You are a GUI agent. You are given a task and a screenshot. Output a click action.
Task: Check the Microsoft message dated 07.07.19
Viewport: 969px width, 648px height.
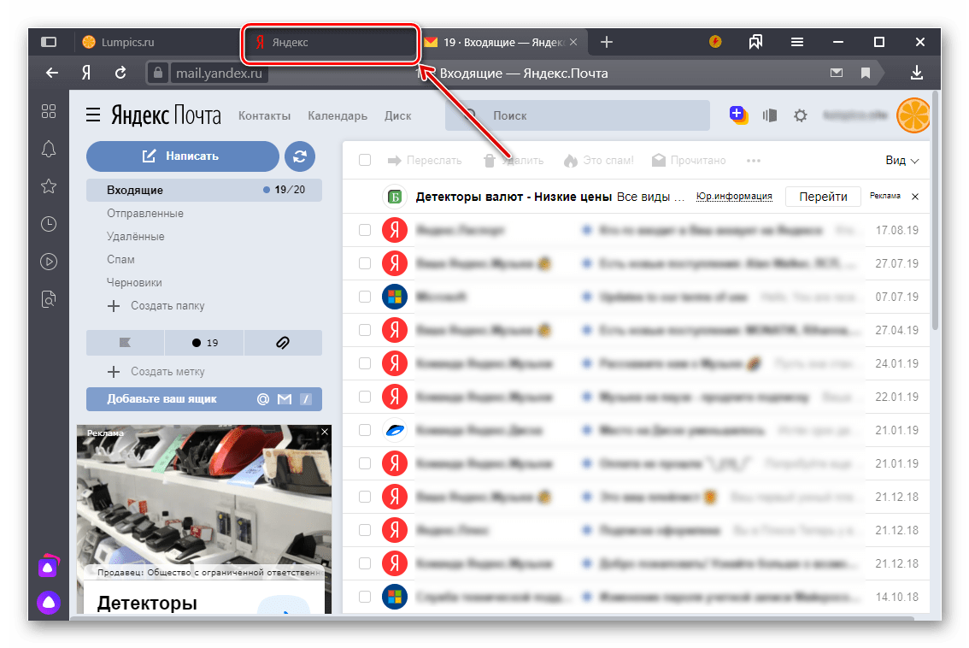click(365, 297)
